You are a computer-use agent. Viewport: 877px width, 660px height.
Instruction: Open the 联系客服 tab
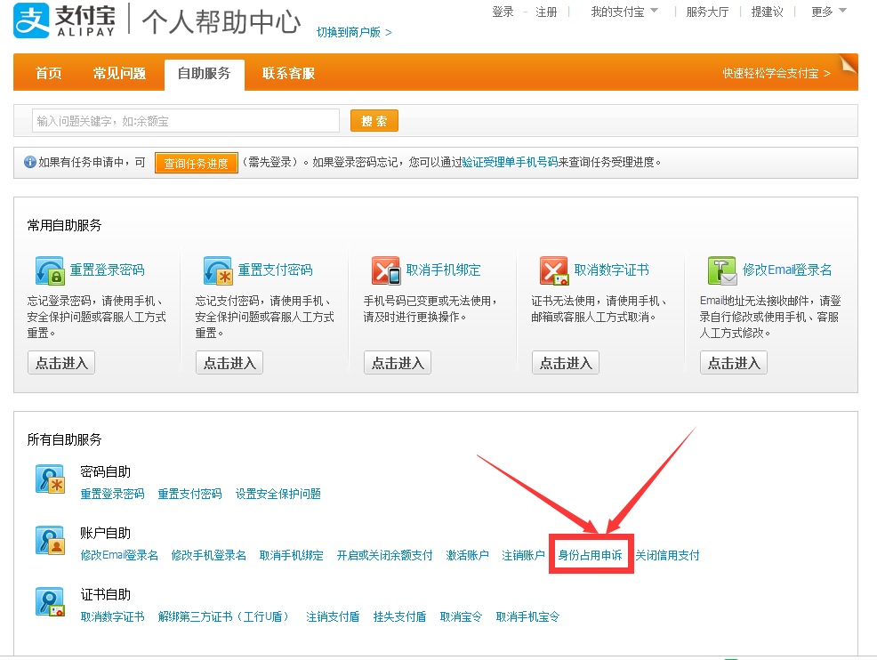click(288, 73)
